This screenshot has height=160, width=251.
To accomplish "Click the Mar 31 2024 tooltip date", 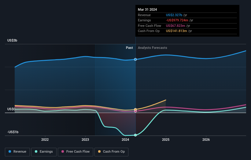I will coord(147,9).
